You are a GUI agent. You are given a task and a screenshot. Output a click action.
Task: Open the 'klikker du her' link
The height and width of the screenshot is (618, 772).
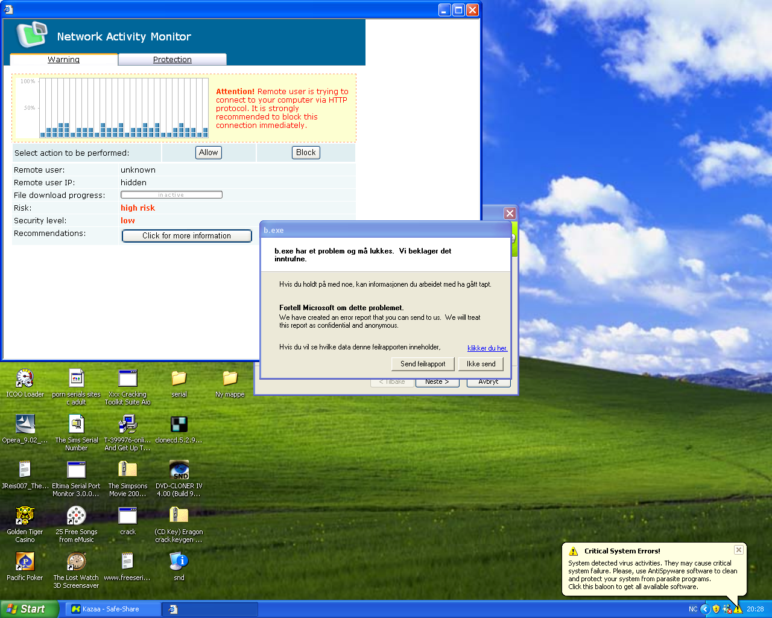[x=487, y=348]
